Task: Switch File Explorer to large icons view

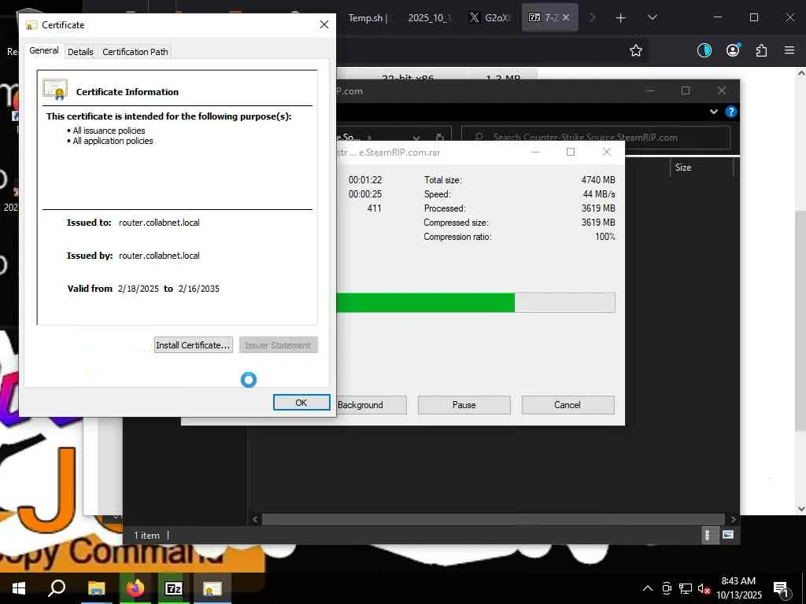Action: click(728, 535)
